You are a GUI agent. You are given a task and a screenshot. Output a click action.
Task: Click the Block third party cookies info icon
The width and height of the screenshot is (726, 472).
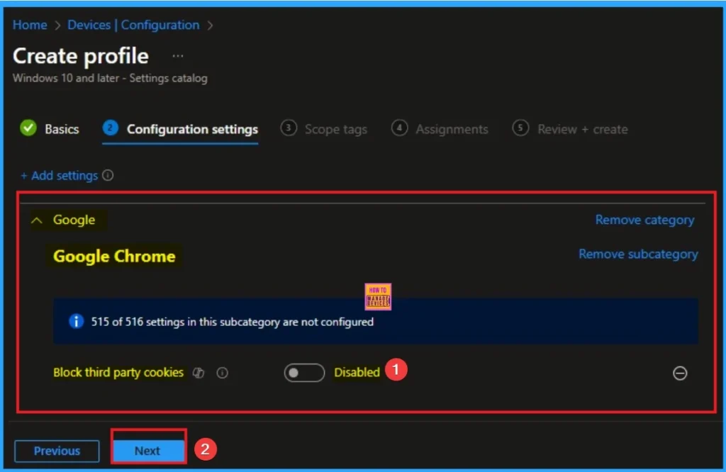tap(222, 373)
